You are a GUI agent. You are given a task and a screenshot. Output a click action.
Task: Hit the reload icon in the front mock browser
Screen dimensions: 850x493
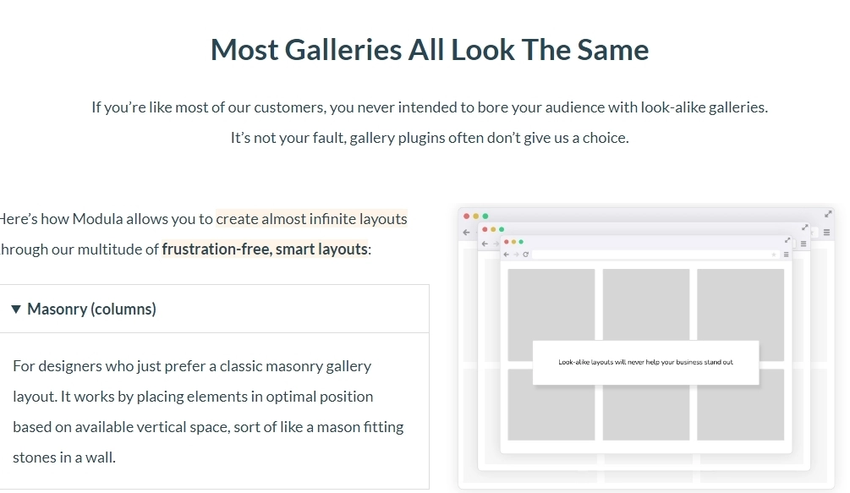point(526,255)
